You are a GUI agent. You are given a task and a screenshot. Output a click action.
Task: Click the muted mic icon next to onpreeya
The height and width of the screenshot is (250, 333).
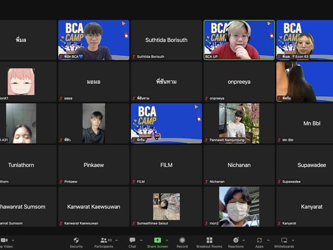pyautogui.click(x=207, y=98)
